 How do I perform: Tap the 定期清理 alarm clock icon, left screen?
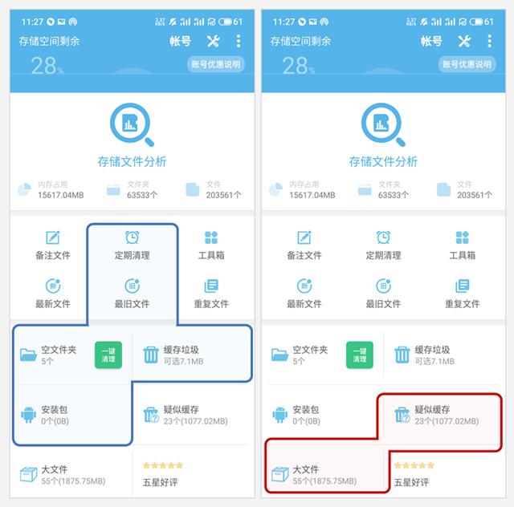point(132,237)
